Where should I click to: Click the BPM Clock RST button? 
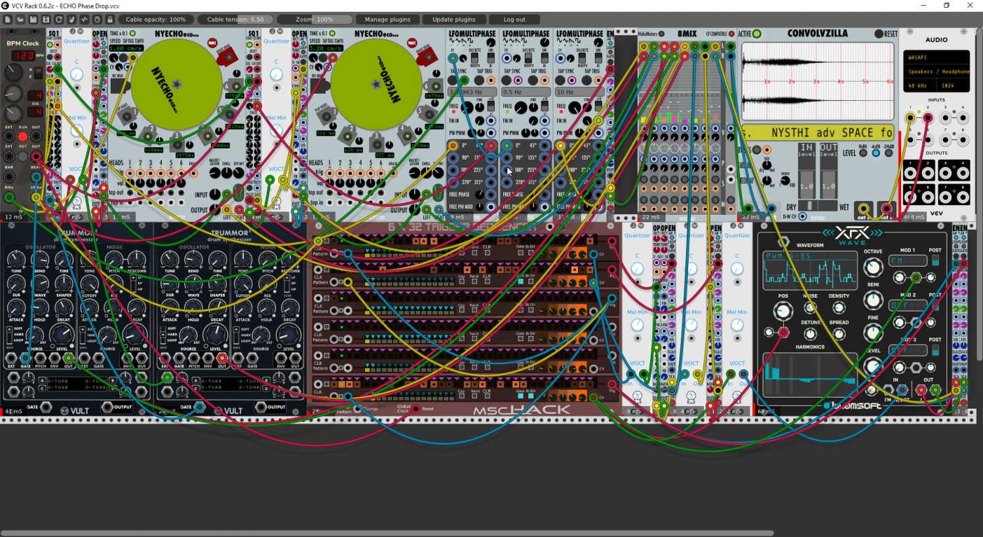[22, 157]
